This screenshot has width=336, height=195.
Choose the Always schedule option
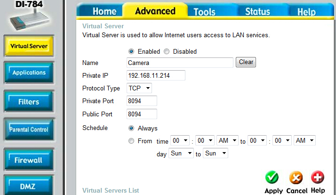click(x=131, y=128)
